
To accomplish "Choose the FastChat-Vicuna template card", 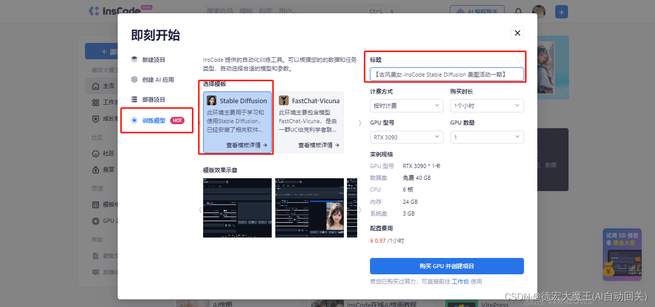I will tap(310, 122).
